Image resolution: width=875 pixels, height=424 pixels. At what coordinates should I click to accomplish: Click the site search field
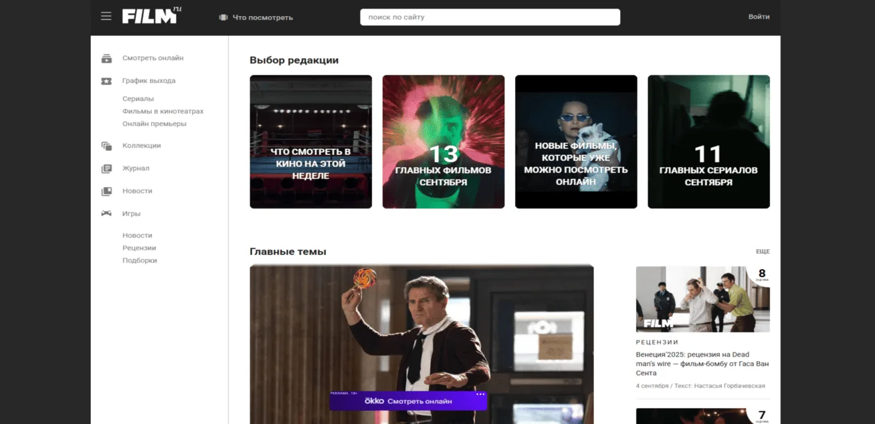[x=490, y=17]
